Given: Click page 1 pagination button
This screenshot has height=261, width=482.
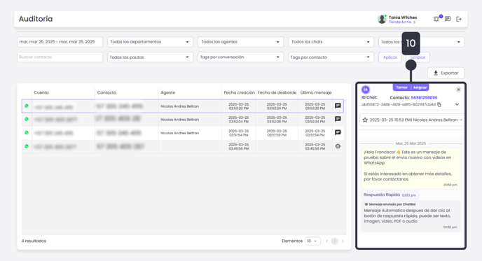Looking at the screenshot, I should click(335, 241).
